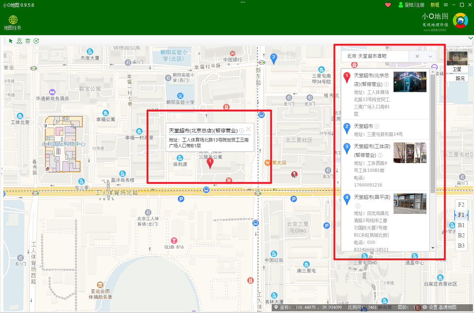The image size is (474, 313).
Task: Select floor B2 in the floor switcher
Action: 461,235
